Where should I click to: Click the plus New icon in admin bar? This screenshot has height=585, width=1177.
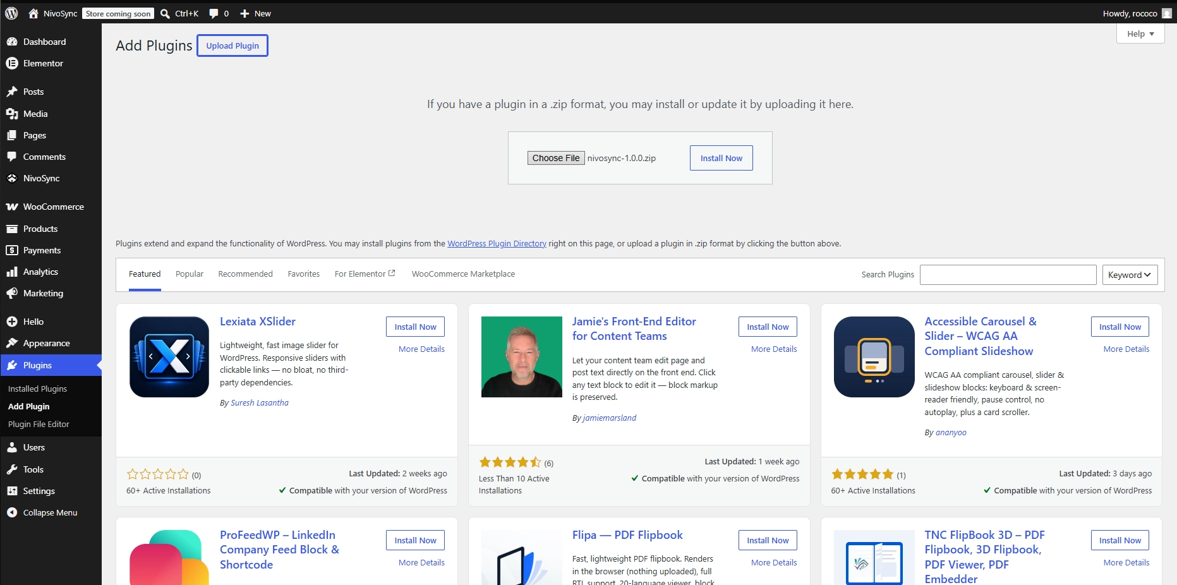[244, 13]
